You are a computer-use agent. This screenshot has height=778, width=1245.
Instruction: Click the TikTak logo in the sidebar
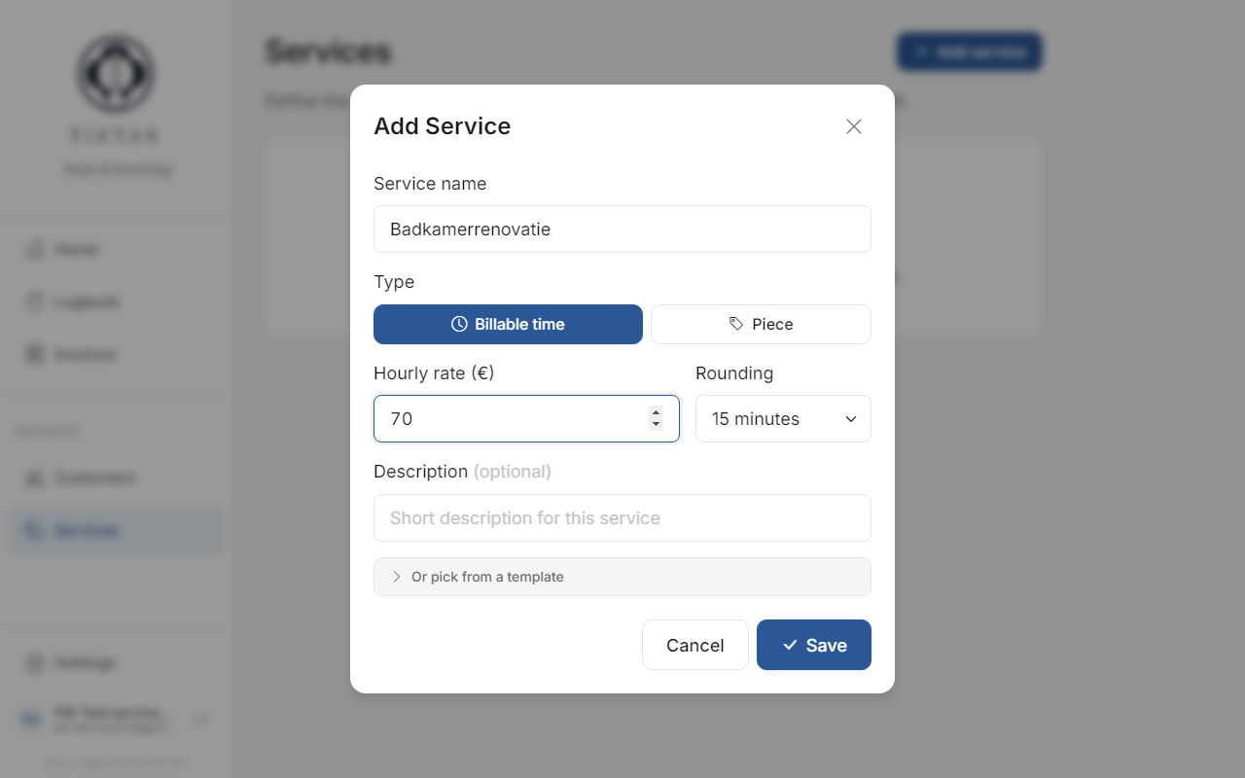[115, 74]
